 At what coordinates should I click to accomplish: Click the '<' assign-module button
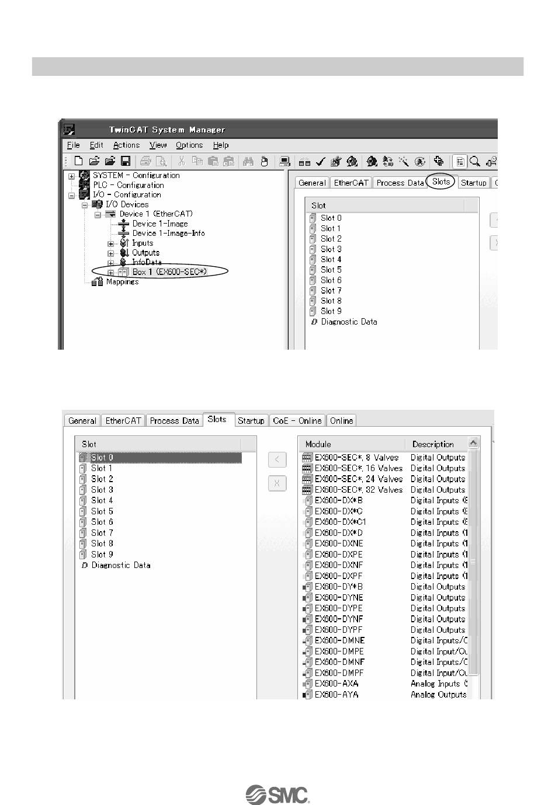tap(277, 460)
